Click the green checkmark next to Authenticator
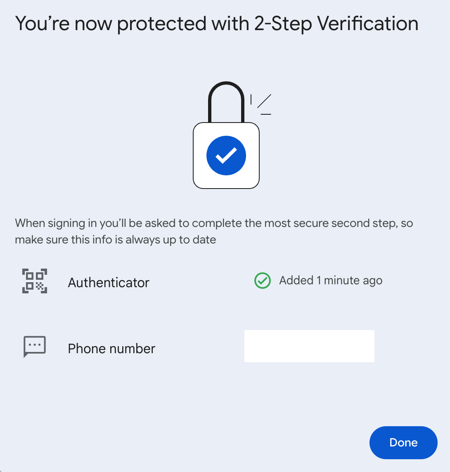 tap(262, 281)
